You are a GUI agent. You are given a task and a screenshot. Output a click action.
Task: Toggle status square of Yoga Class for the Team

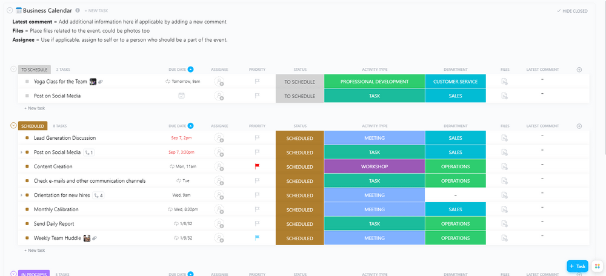[27, 82]
